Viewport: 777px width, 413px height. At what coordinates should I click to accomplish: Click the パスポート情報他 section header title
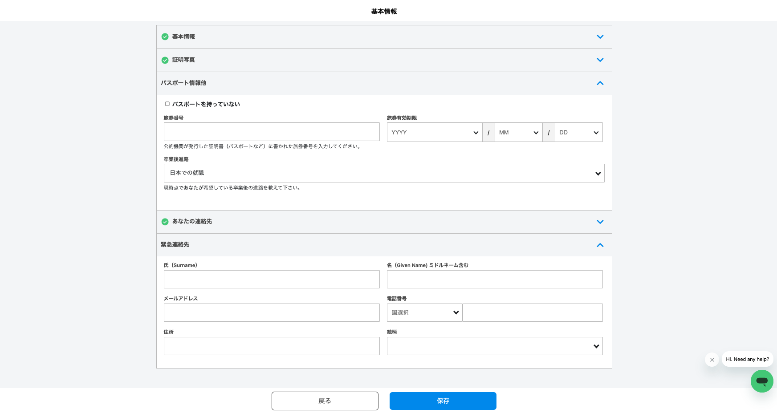(x=183, y=83)
